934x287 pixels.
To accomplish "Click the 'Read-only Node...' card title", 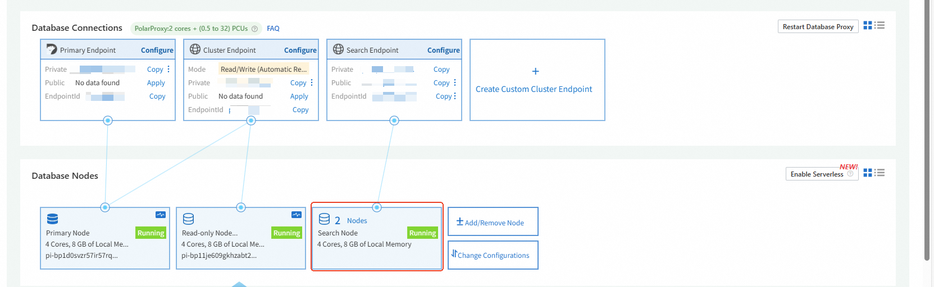I will pyautogui.click(x=210, y=233).
